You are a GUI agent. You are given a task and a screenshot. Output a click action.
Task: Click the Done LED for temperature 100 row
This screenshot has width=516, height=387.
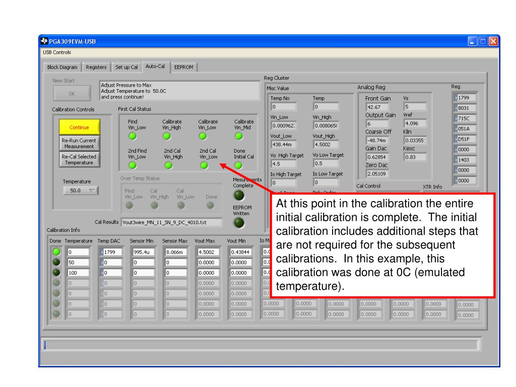[x=56, y=273]
